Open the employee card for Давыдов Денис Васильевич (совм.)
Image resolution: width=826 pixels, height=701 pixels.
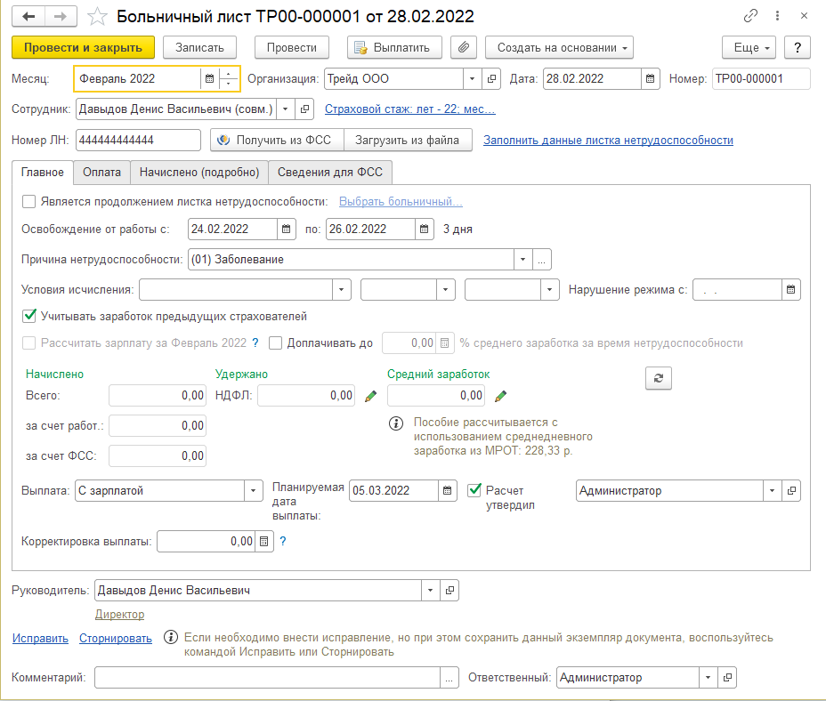[x=304, y=109]
